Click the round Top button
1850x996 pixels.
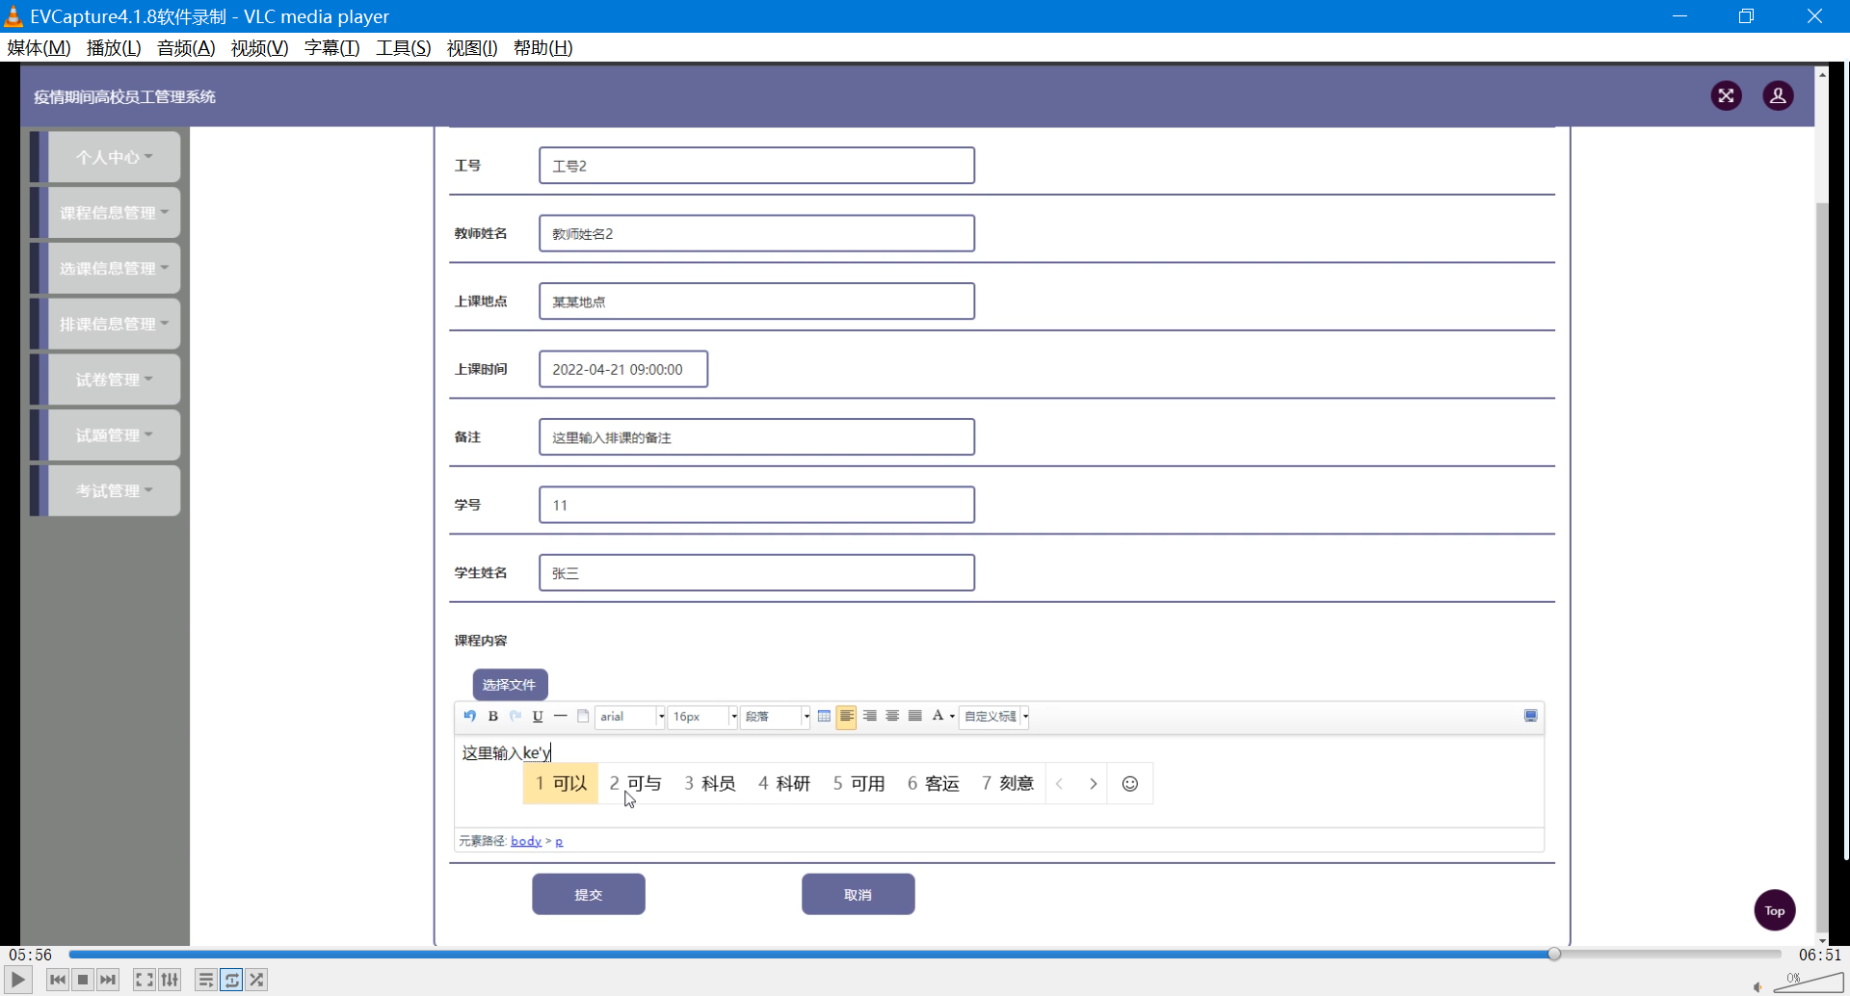[x=1775, y=910]
